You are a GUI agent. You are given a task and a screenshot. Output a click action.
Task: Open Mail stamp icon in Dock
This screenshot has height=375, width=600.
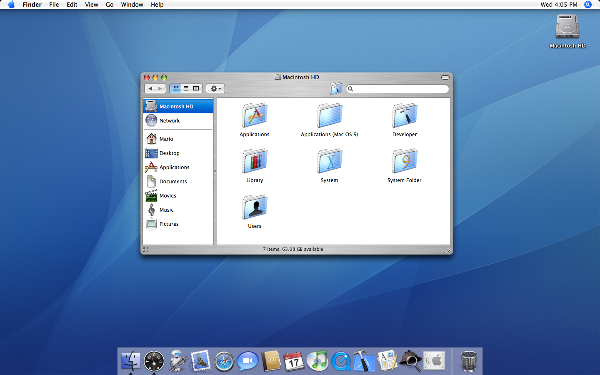[x=201, y=361]
